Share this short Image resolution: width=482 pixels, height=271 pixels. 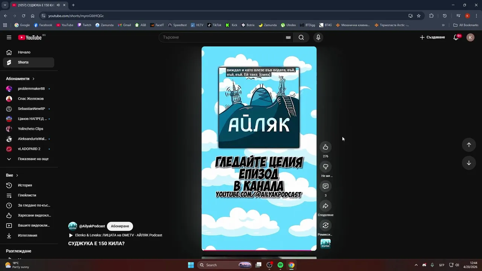pyautogui.click(x=325, y=206)
